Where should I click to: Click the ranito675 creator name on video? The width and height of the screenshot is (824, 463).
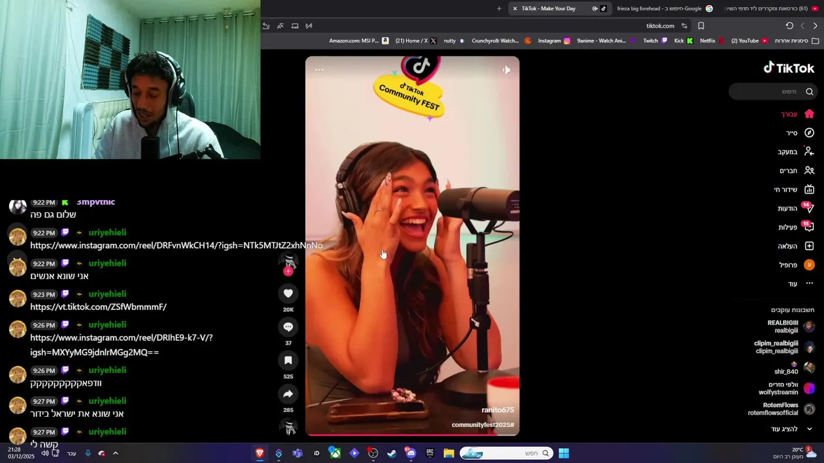[498, 410]
